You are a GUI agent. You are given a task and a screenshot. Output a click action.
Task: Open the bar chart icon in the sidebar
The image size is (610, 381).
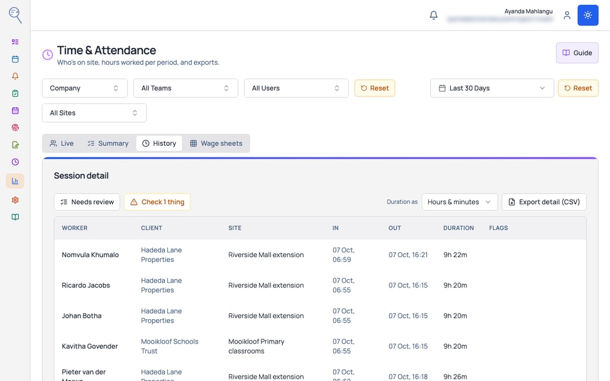point(15,181)
